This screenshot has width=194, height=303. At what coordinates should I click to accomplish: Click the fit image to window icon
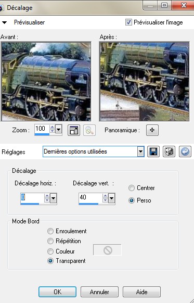(x=74, y=131)
